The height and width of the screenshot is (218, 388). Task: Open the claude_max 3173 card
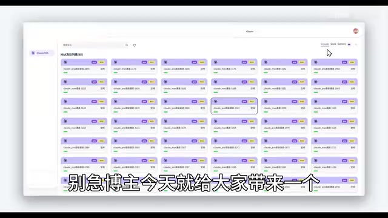click(134, 66)
